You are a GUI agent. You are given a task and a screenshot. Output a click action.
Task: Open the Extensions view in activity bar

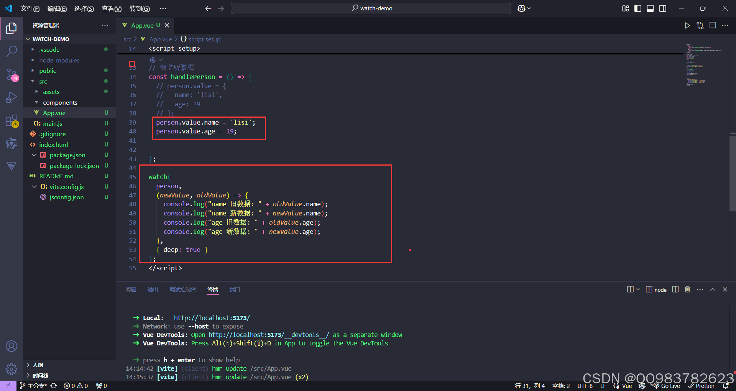pos(11,121)
